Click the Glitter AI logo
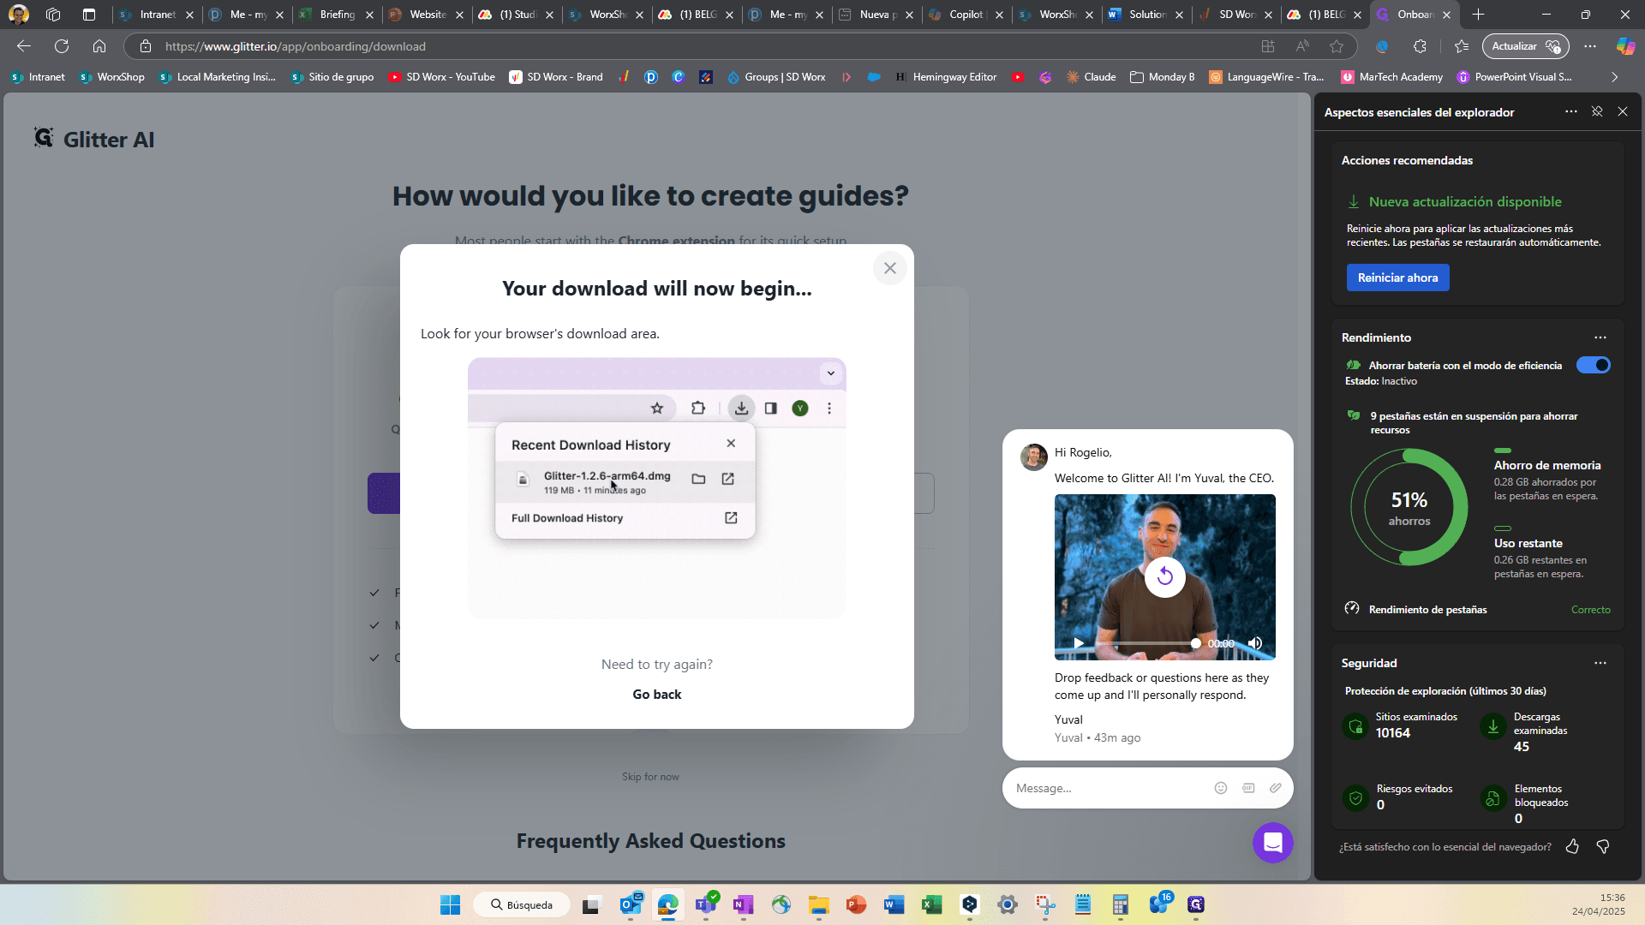Image resolution: width=1645 pixels, height=925 pixels. 94,139
